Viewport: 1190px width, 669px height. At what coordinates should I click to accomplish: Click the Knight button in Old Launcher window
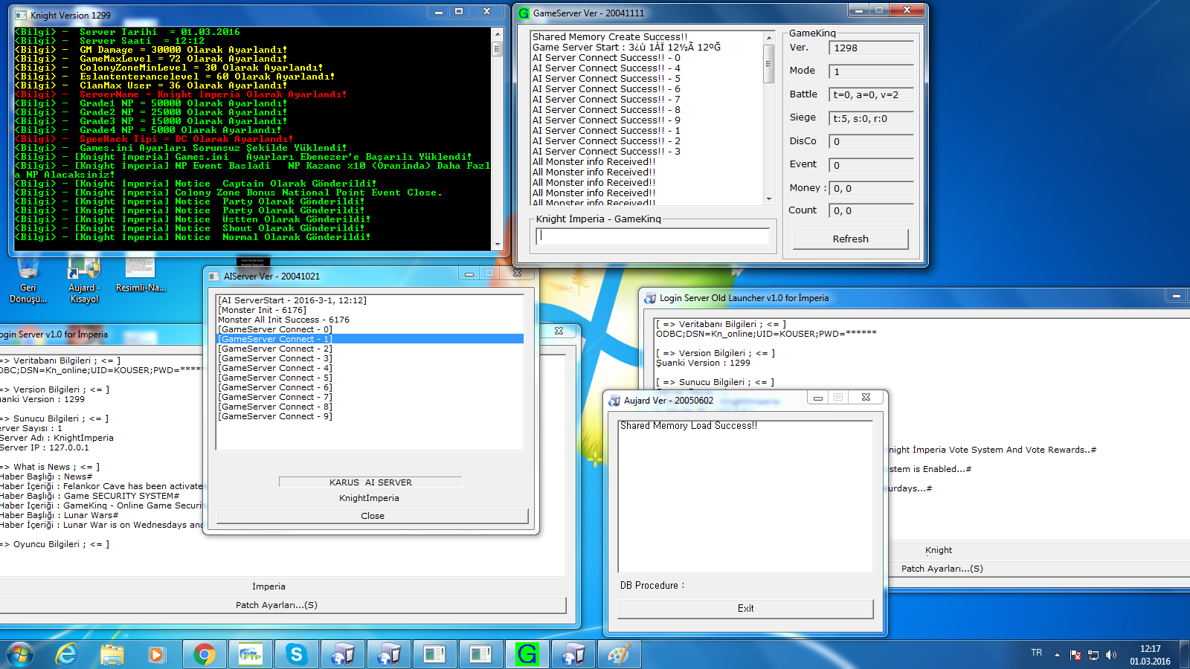tap(939, 550)
